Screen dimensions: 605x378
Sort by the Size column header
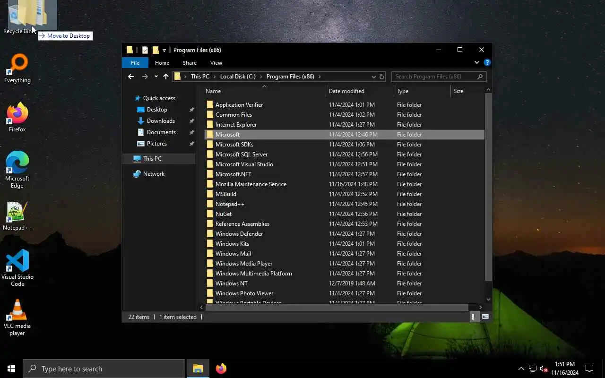point(467,91)
